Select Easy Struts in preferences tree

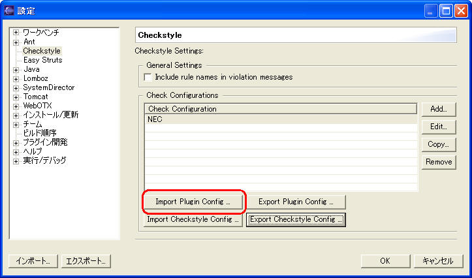42,60
